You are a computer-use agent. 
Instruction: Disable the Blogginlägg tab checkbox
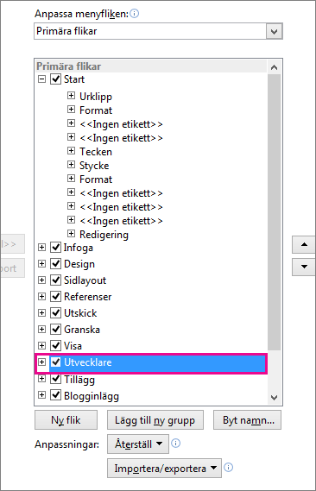(56, 395)
